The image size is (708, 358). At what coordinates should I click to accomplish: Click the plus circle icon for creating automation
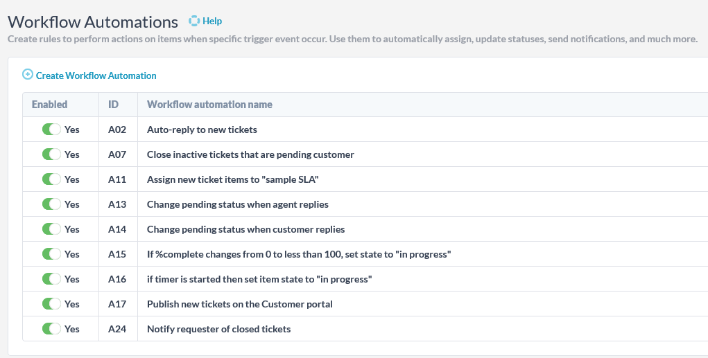tap(28, 74)
